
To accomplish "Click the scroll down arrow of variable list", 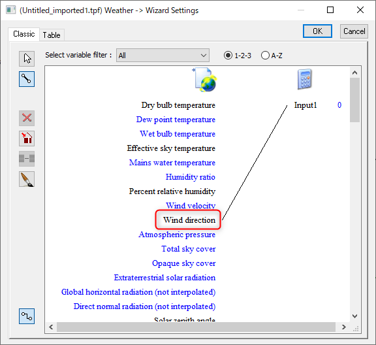I will tap(355, 316).
